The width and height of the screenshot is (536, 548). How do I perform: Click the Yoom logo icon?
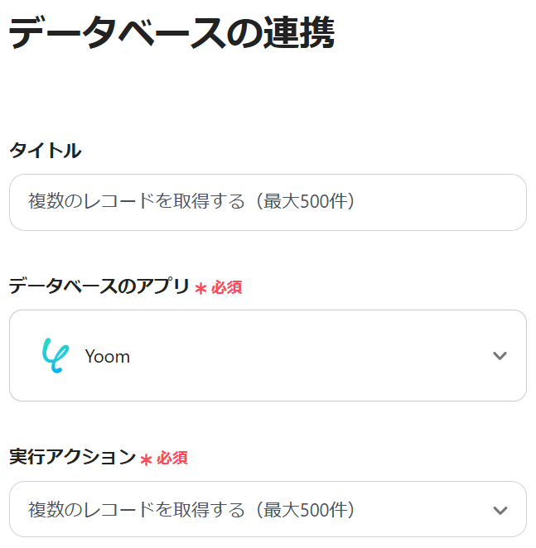(52, 356)
